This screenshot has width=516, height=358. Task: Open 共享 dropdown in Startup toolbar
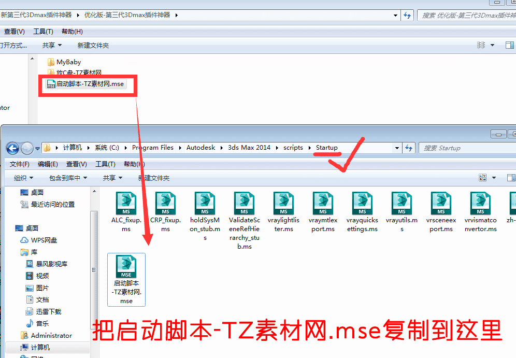click(112, 178)
